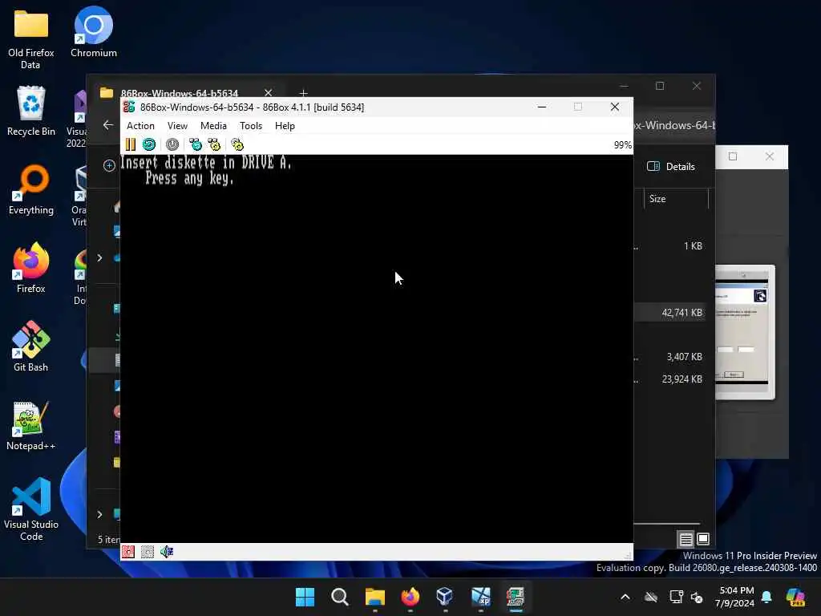Screen dimensions: 821x616
Task: Open File Explorer from the taskbar
Action: coord(375,597)
